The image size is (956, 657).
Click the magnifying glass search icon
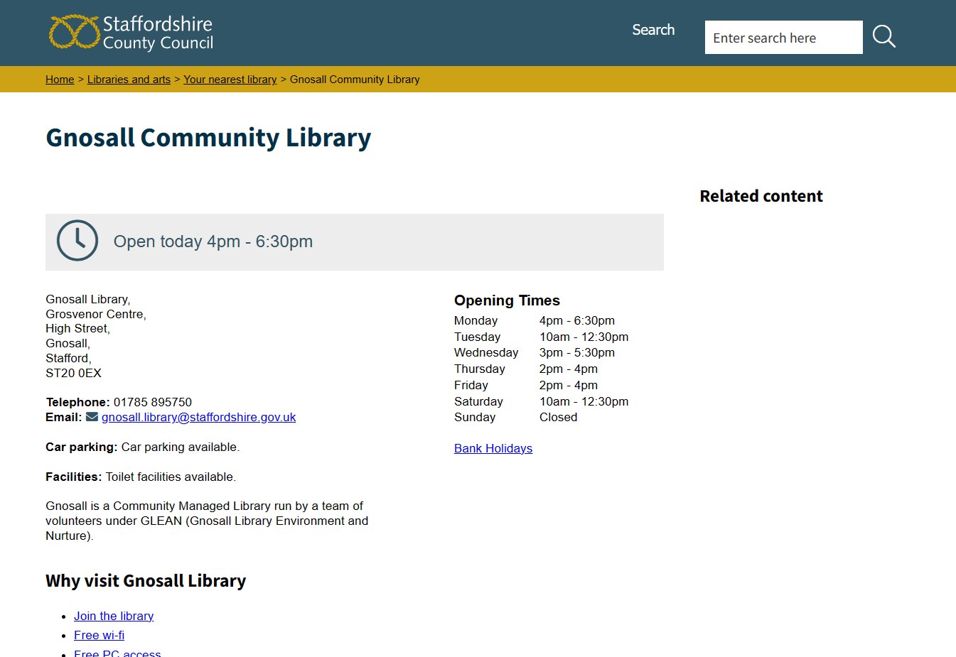point(884,36)
